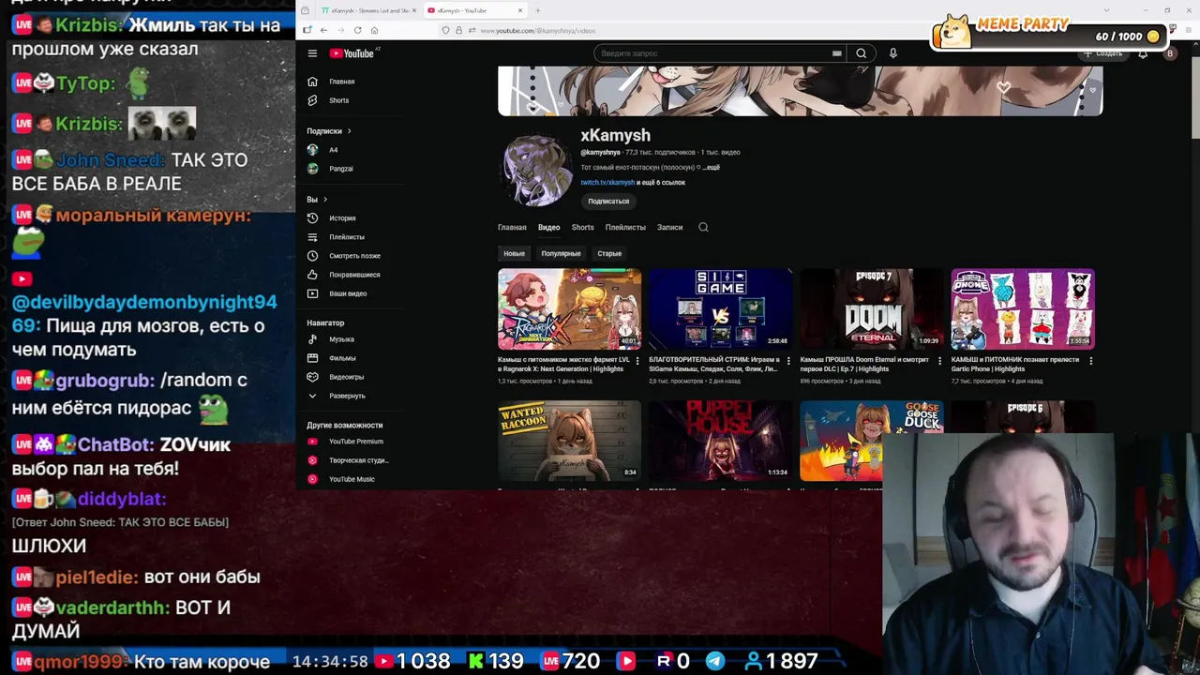Expand Развернуть in Навигатор
The height and width of the screenshot is (675, 1200).
coord(347,396)
